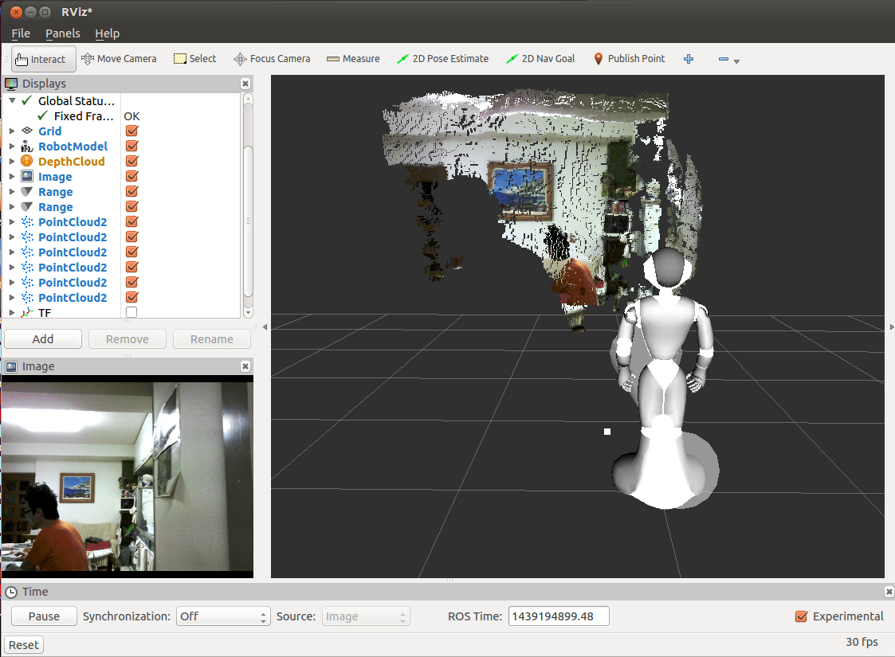Click the Reset button
Viewport: 895px width, 657px height.
click(x=23, y=645)
